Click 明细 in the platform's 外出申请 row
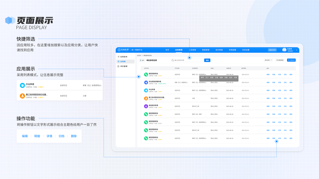Screen dimensions: 319x179 coord(274,90)
